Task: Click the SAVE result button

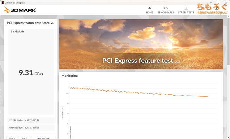Action: 24,138
